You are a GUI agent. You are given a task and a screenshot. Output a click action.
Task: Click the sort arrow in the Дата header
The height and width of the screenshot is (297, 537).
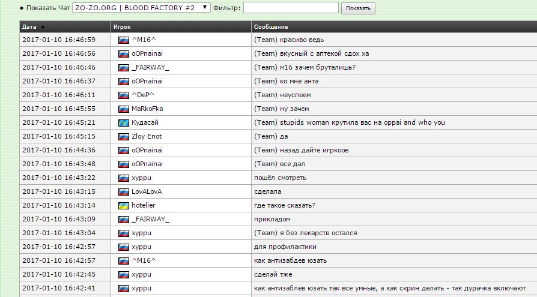point(43,27)
